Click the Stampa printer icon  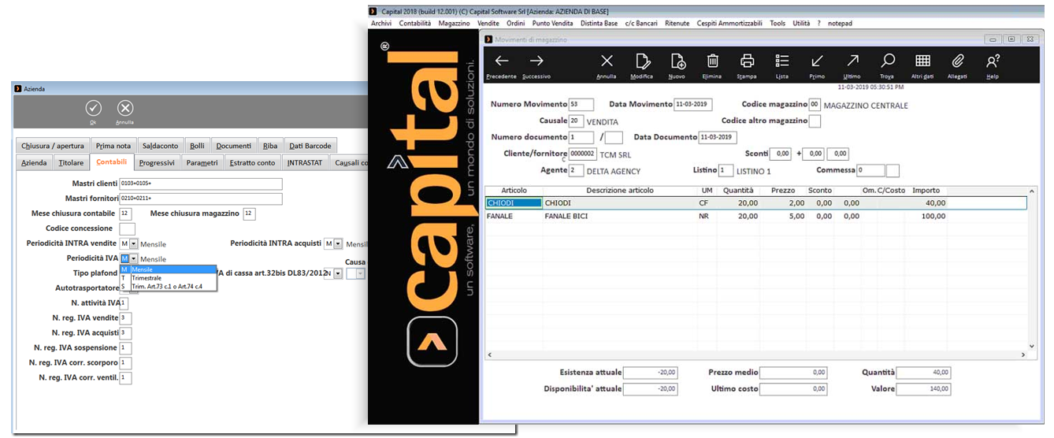point(748,61)
